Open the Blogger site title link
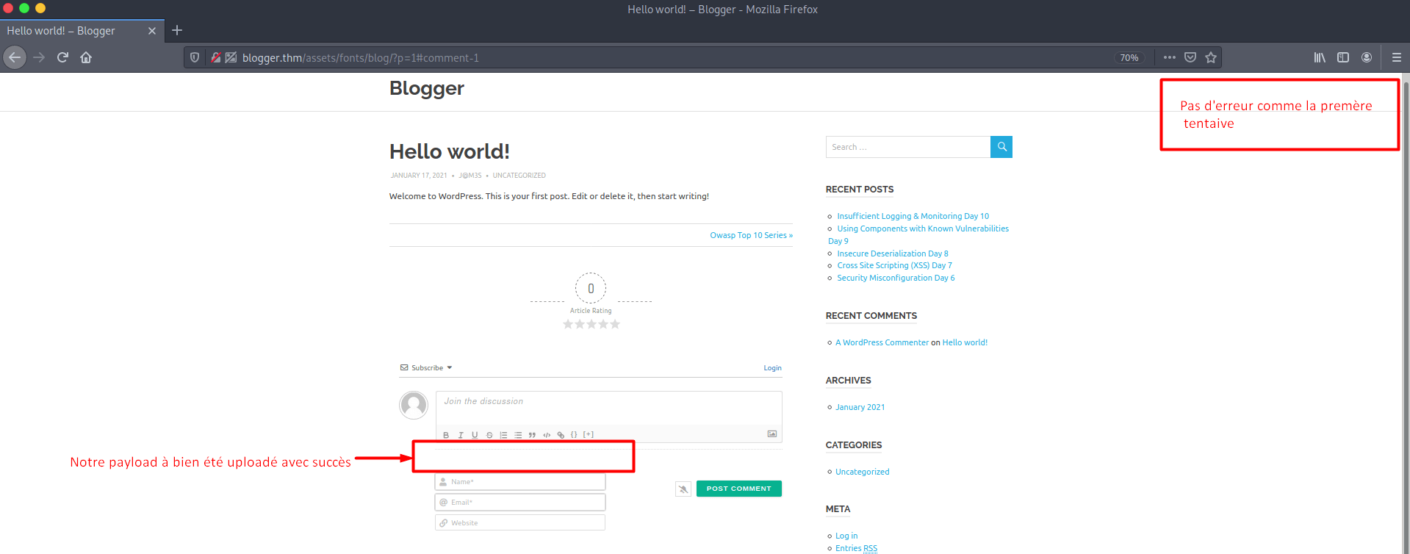1410x554 pixels. point(427,88)
